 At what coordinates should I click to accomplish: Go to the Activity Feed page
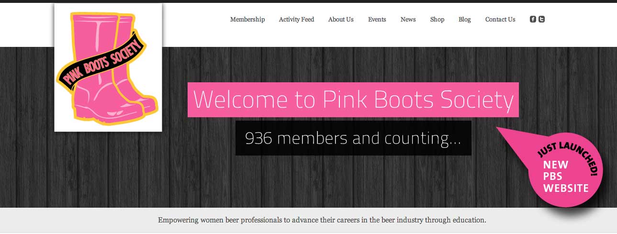(x=297, y=20)
